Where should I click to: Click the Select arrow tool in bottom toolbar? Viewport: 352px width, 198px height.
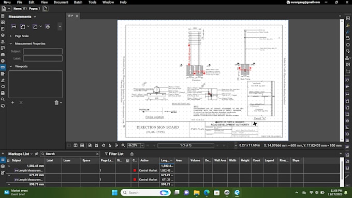click(110, 145)
